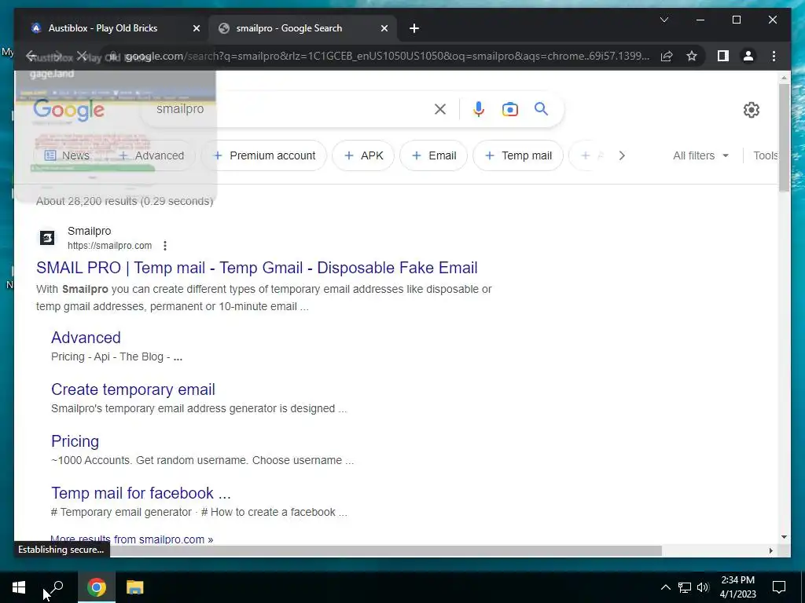Search by image with camera icon

(509, 109)
